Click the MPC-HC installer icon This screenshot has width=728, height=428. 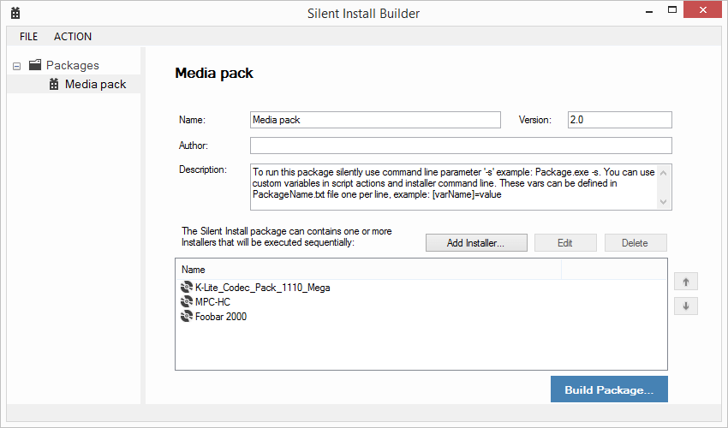(x=187, y=302)
